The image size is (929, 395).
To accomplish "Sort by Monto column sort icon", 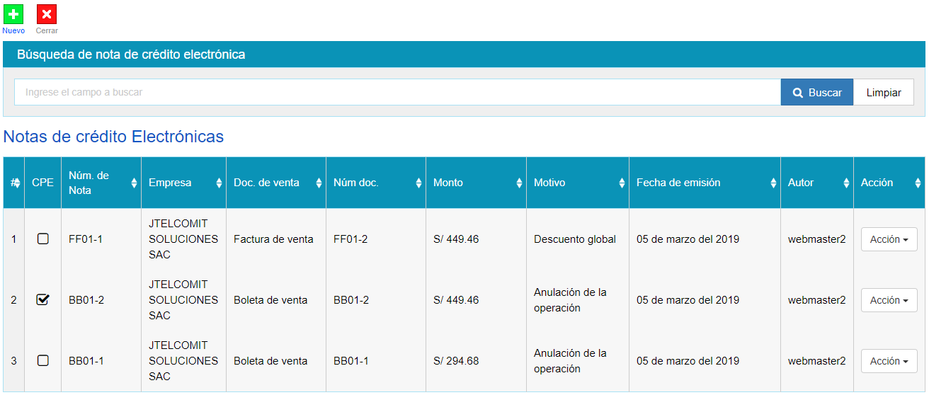I will click(x=519, y=183).
